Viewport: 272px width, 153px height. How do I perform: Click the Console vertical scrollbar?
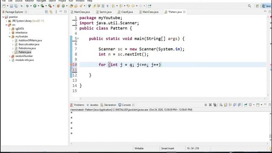(x=270, y=127)
